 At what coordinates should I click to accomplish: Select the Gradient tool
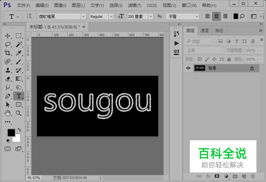19,79
